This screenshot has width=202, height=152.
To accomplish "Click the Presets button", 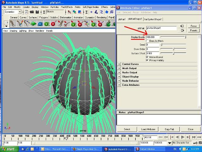I will 193,30.
